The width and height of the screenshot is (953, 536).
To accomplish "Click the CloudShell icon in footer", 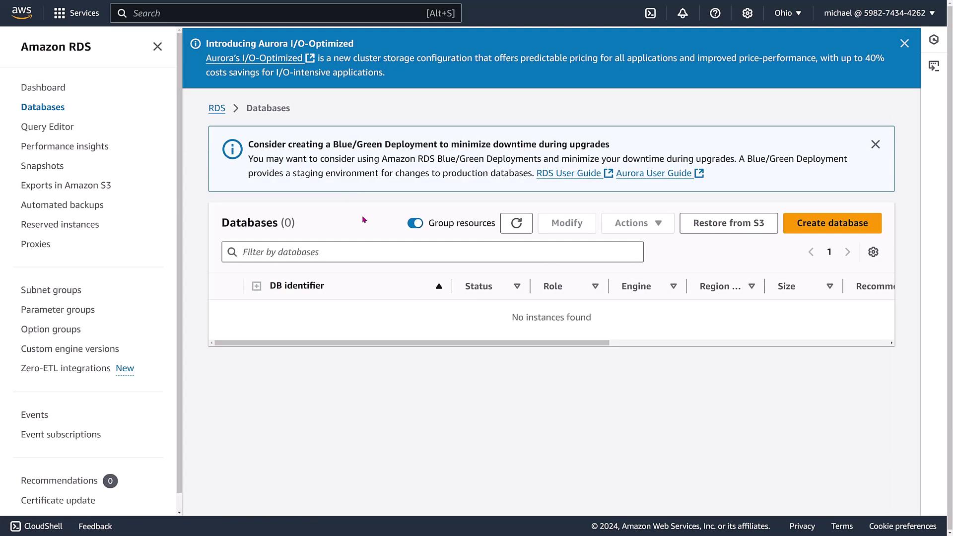I will click(15, 526).
